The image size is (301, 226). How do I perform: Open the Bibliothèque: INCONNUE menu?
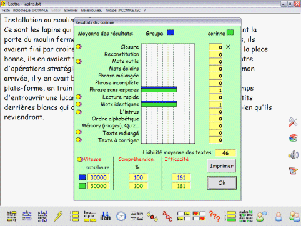pyautogui.click(x=31, y=11)
